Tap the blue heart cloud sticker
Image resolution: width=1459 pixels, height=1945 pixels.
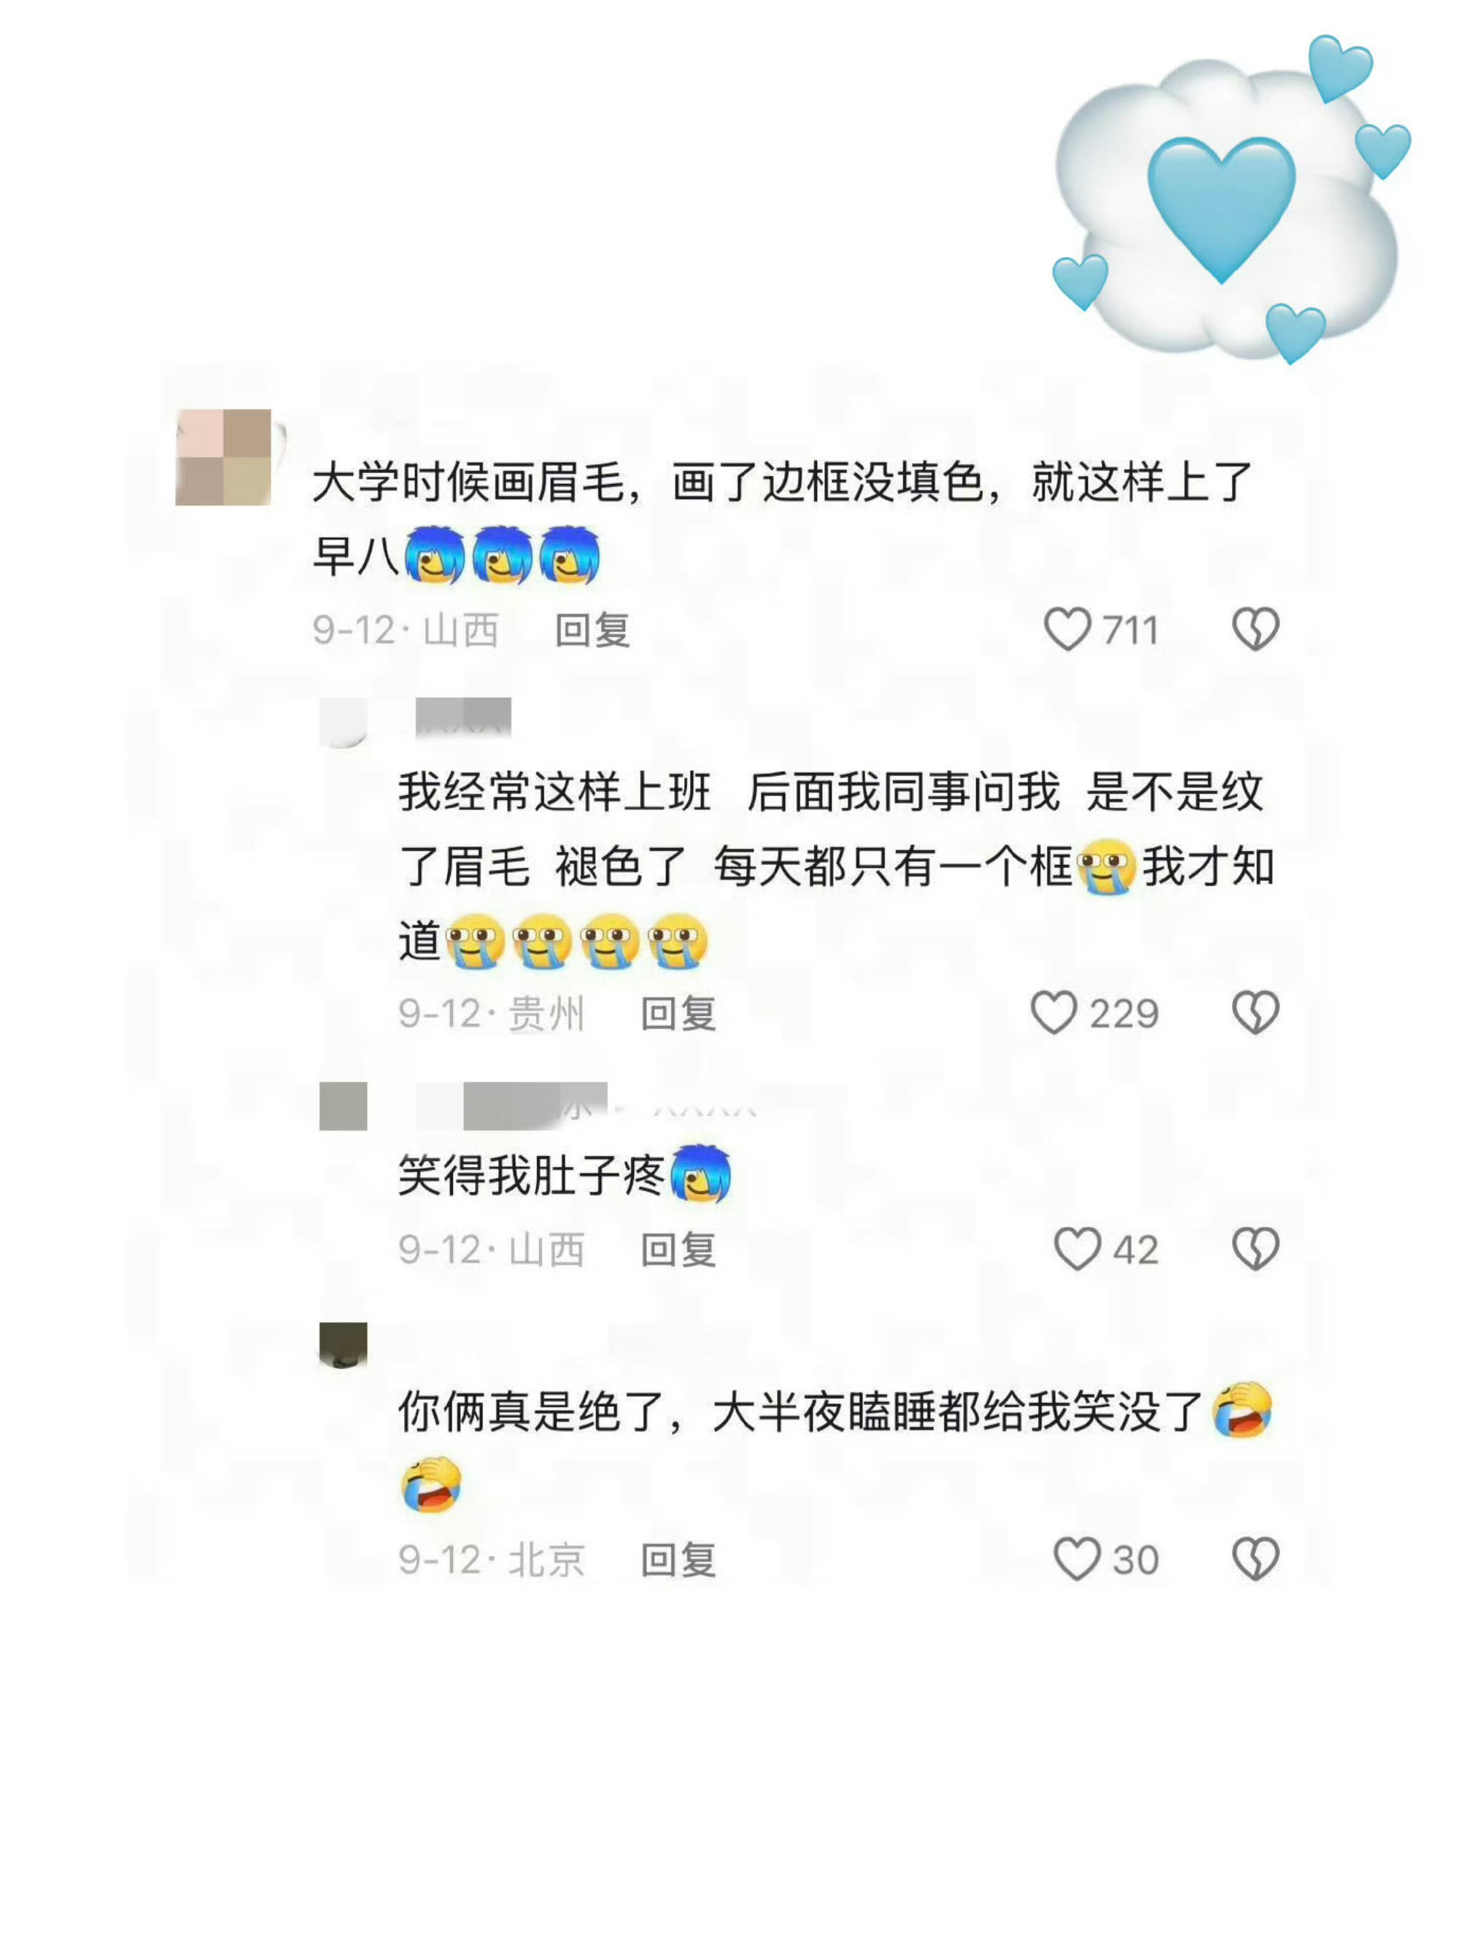(1231, 201)
